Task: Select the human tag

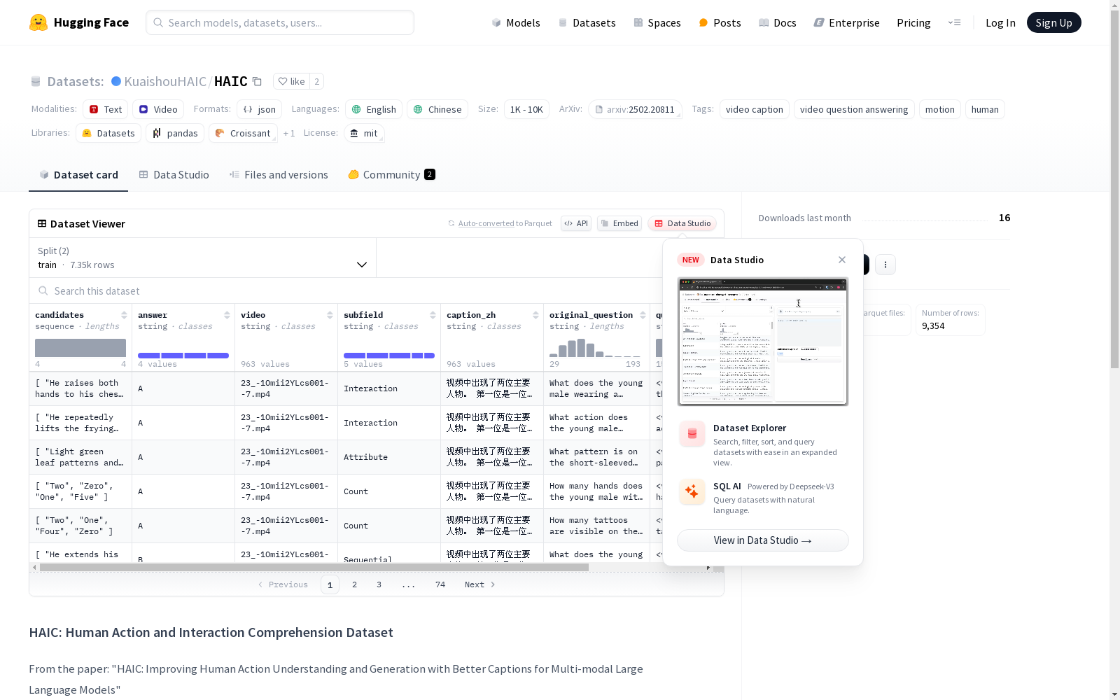Action: tap(985, 109)
